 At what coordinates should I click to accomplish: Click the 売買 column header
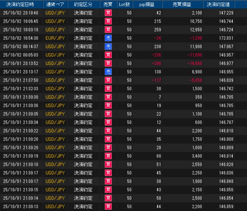coord(108,5)
